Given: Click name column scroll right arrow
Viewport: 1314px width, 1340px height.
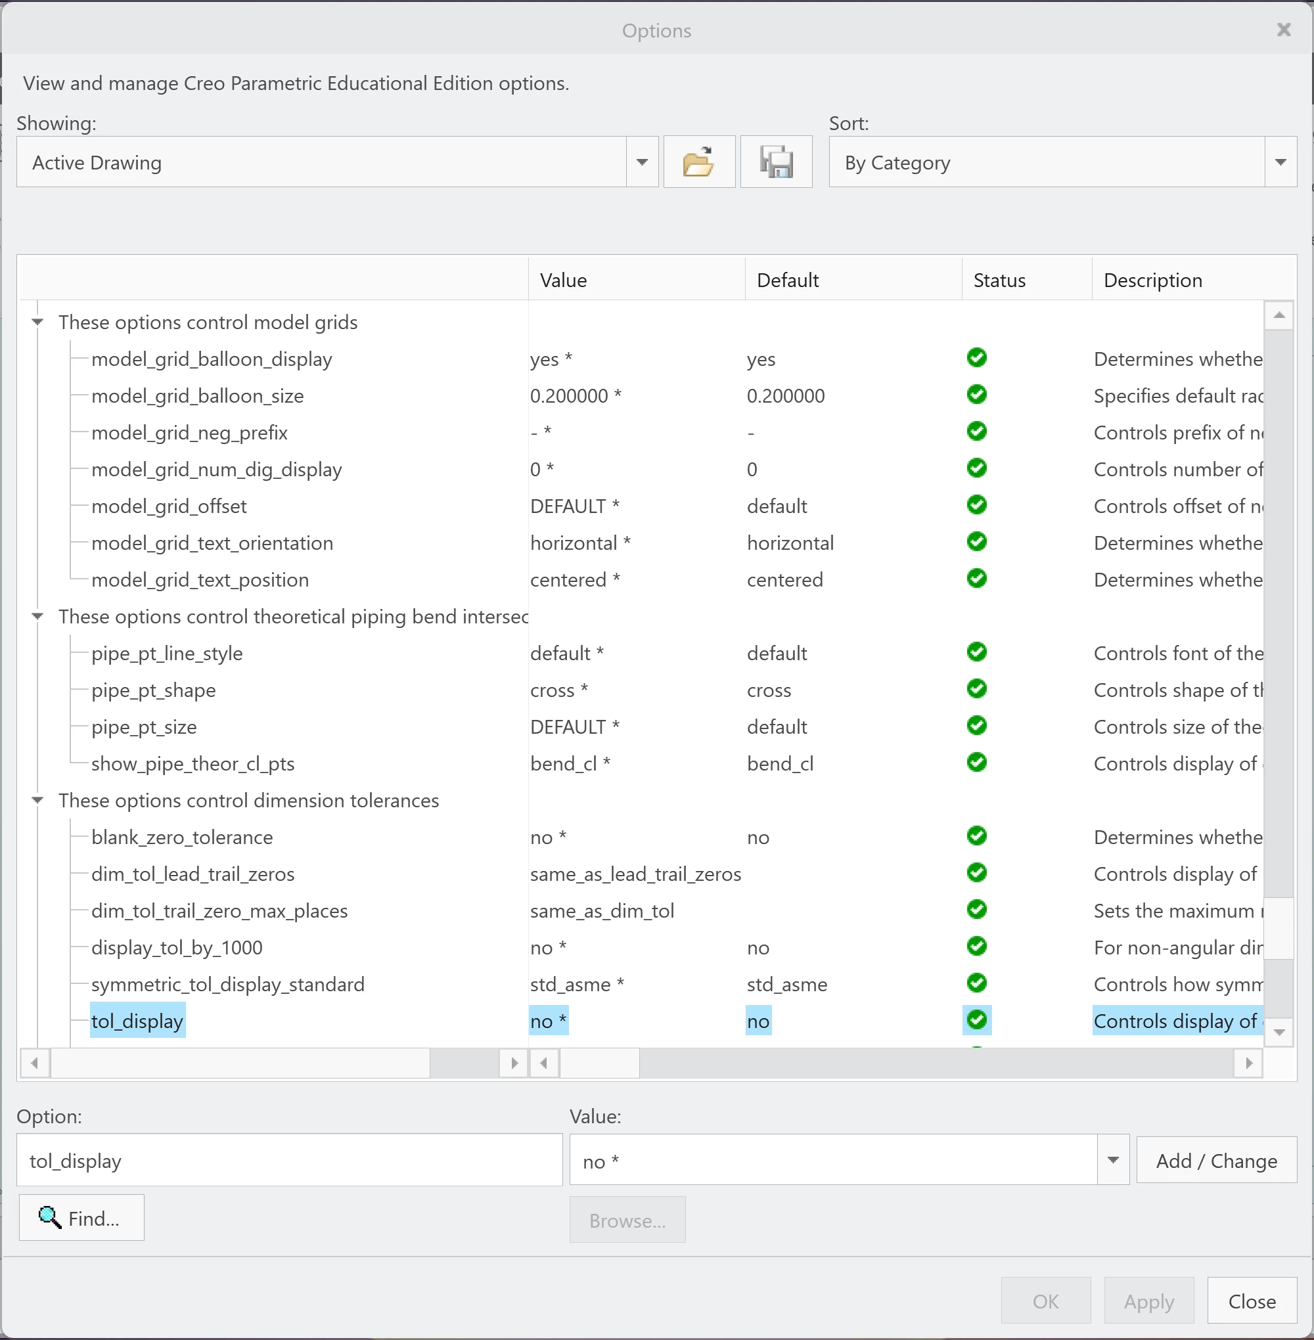Looking at the screenshot, I should [514, 1063].
